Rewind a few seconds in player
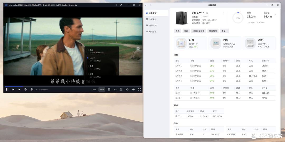The image size is (285, 142). [x=26, y=89]
